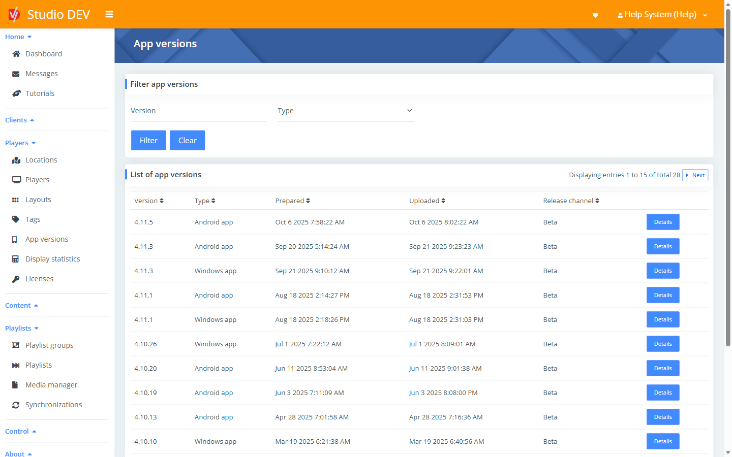Sort by Uploaded column arrows
Screen dimensions: 732x457
[443, 201]
